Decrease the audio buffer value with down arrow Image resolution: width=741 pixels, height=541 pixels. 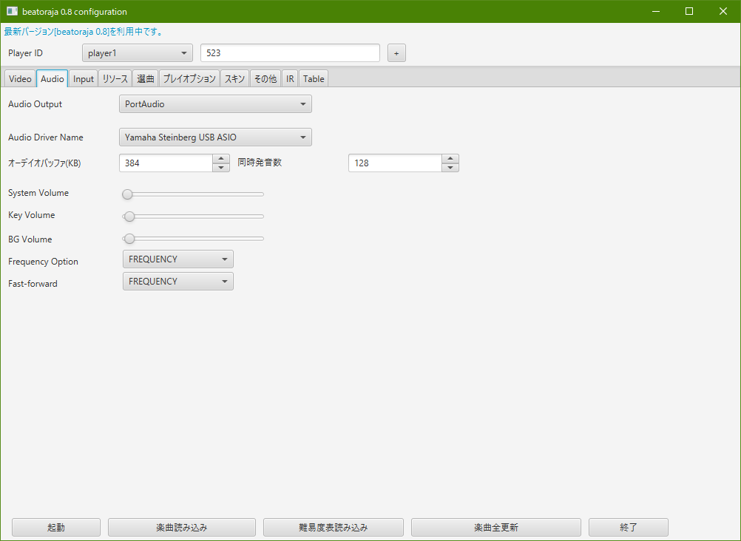click(221, 167)
